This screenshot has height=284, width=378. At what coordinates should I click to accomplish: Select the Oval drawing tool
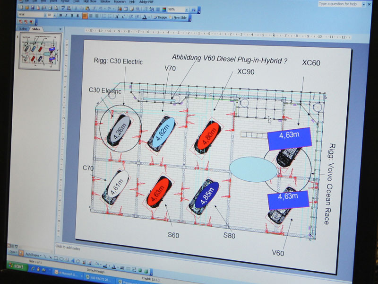(x=61, y=259)
